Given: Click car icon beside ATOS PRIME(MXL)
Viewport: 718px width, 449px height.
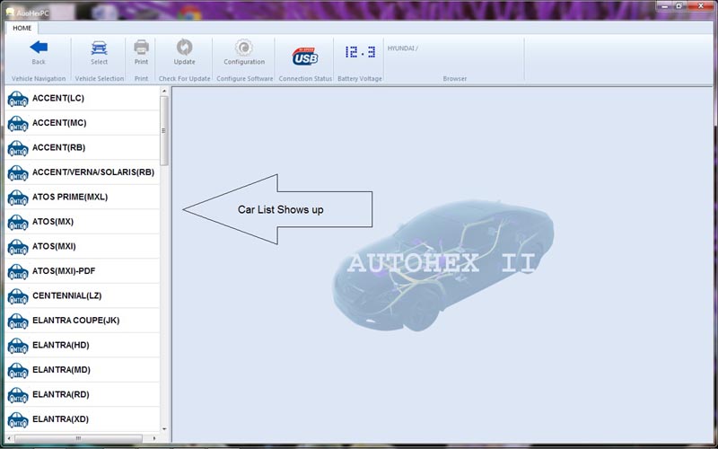Looking at the screenshot, I should click(18, 198).
